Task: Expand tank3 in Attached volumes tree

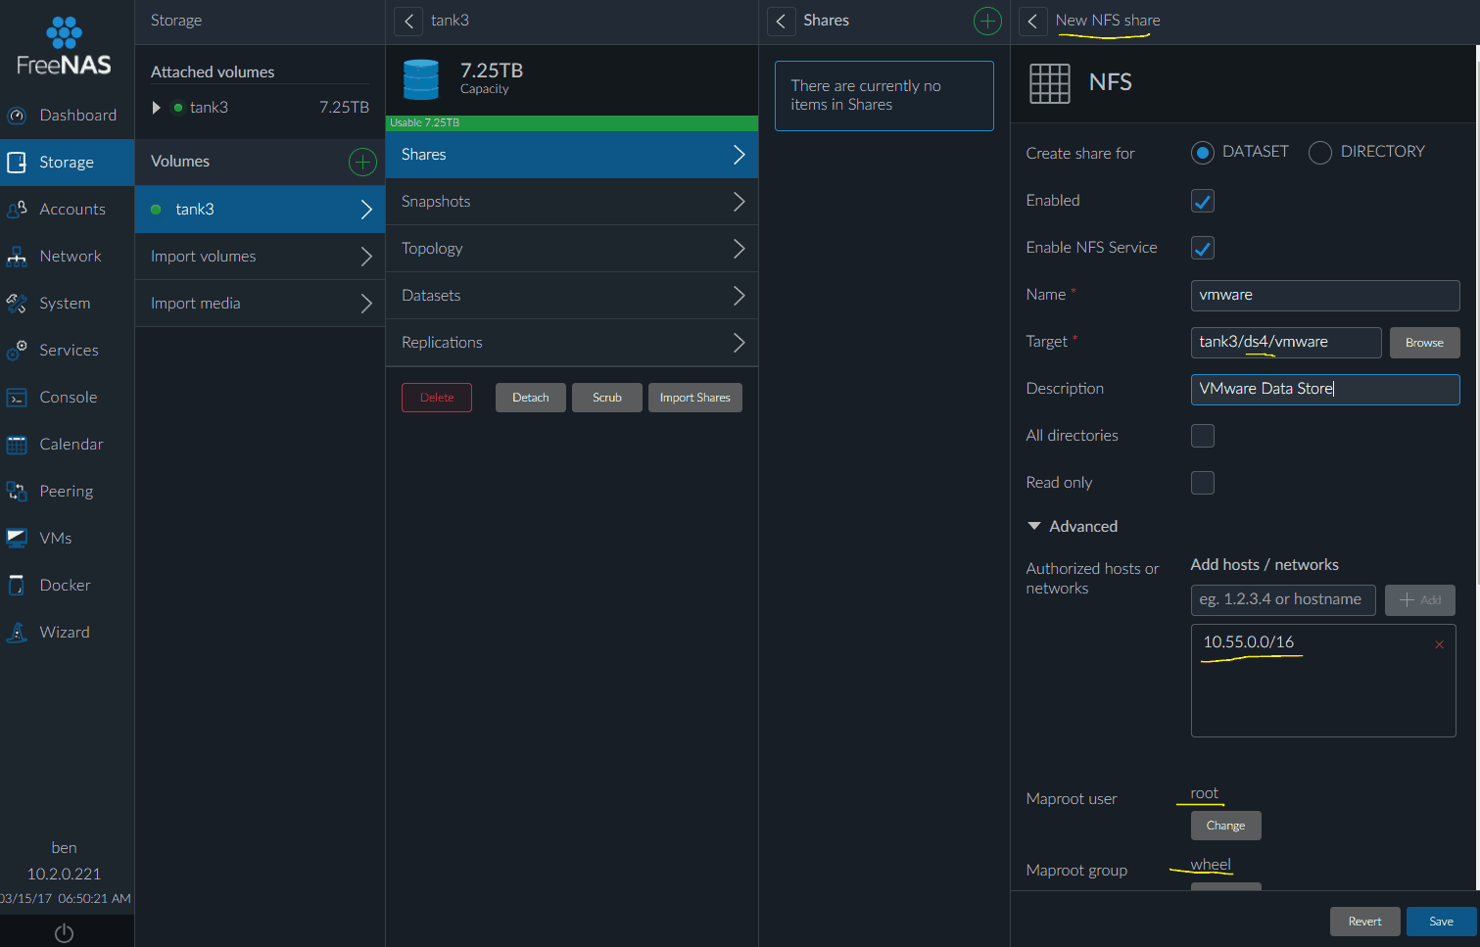Action: point(156,108)
